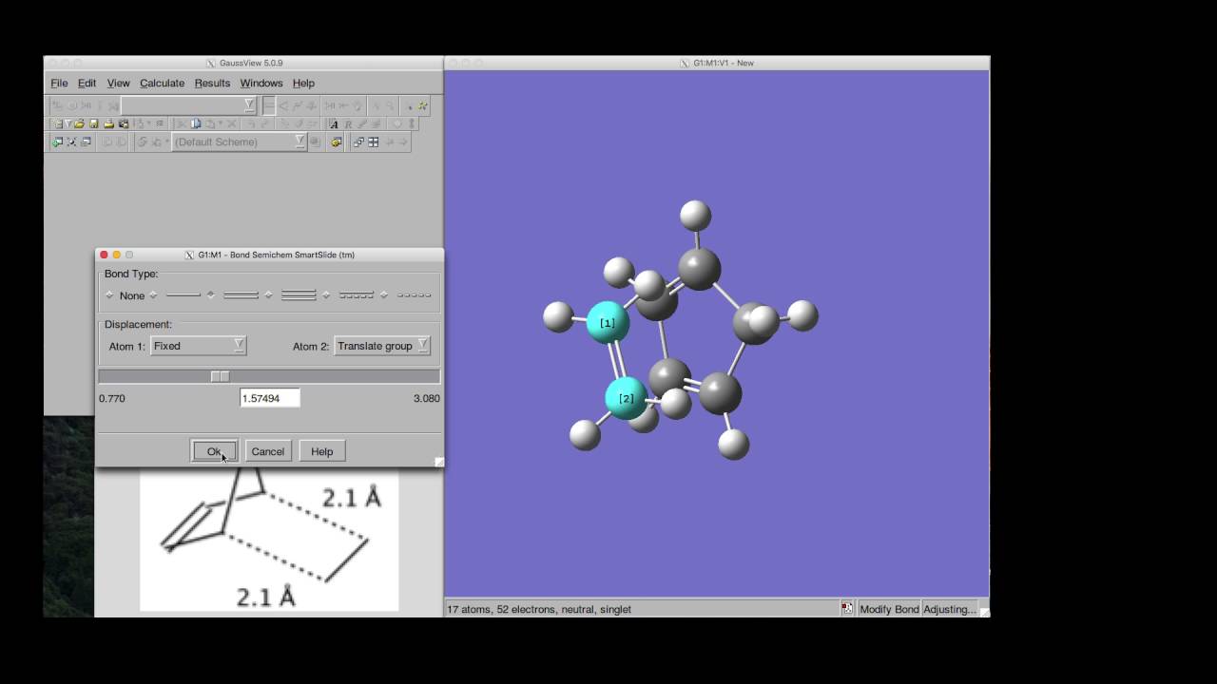The height and width of the screenshot is (684, 1217).
Task: Click the Cascade windows icon
Action: (358, 142)
